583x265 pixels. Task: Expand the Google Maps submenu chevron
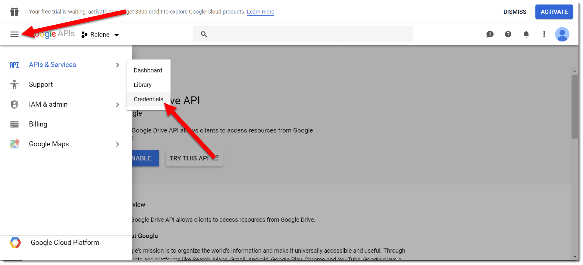(x=118, y=144)
